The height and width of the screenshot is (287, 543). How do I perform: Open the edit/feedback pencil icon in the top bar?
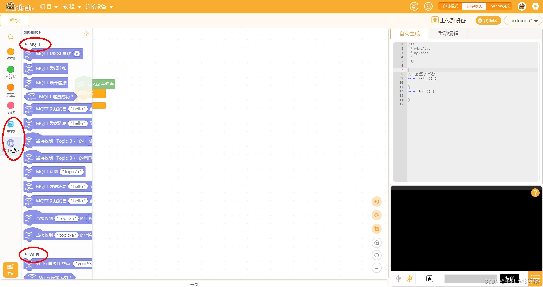428,6
